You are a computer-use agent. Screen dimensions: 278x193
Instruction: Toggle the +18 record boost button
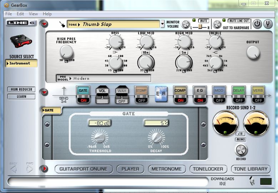click(240, 134)
